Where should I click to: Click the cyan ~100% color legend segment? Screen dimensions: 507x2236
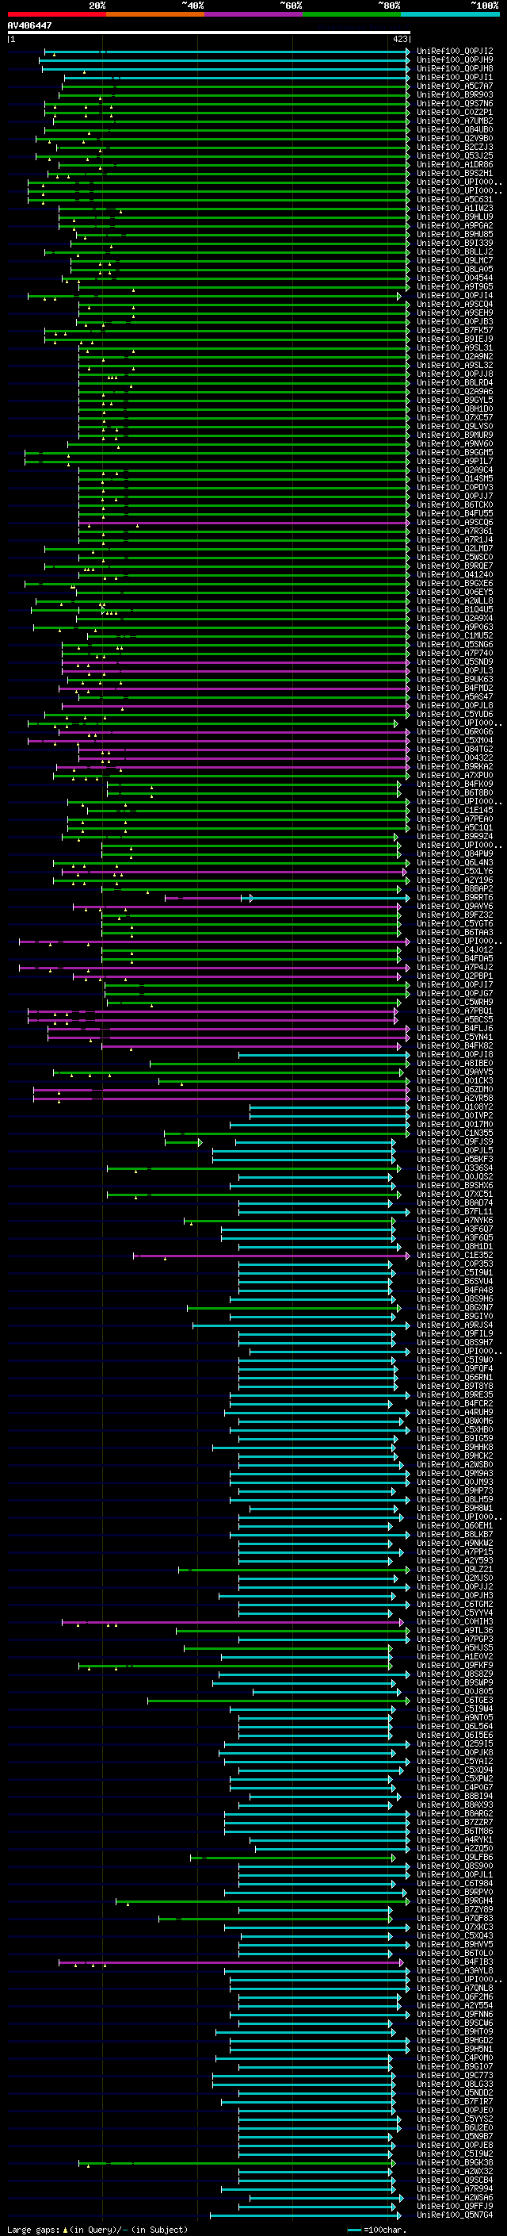click(x=451, y=14)
